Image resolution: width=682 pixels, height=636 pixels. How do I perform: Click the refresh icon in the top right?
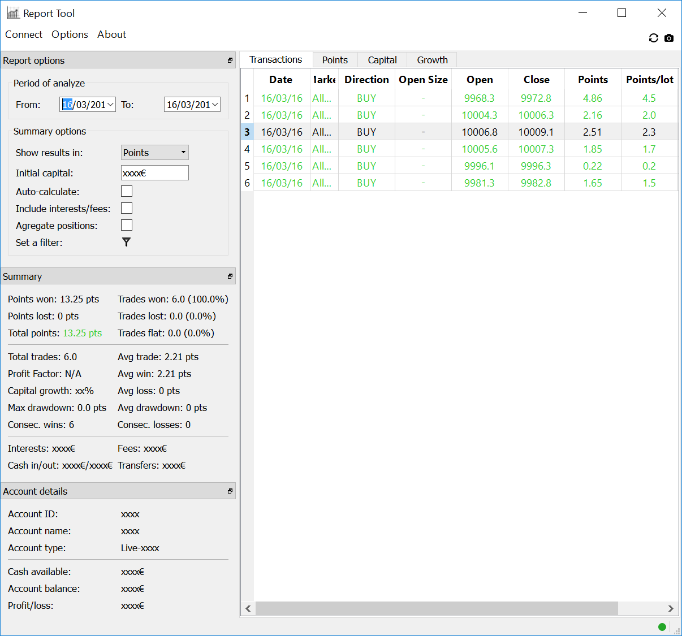[653, 38]
